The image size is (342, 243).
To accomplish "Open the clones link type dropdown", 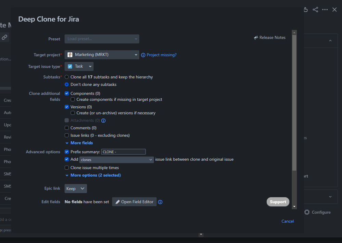I will click(116, 160).
